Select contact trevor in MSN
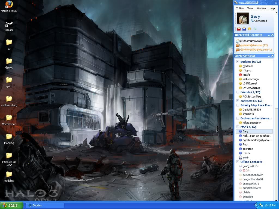This screenshot has height=209, width=279. (246, 153)
